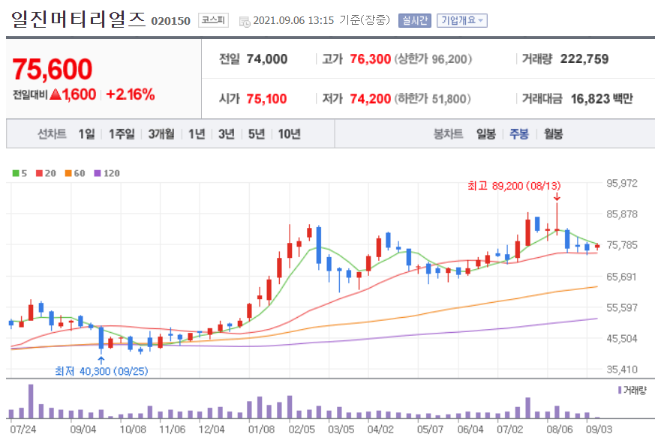Click the 실시간 real-time button

click(x=414, y=20)
